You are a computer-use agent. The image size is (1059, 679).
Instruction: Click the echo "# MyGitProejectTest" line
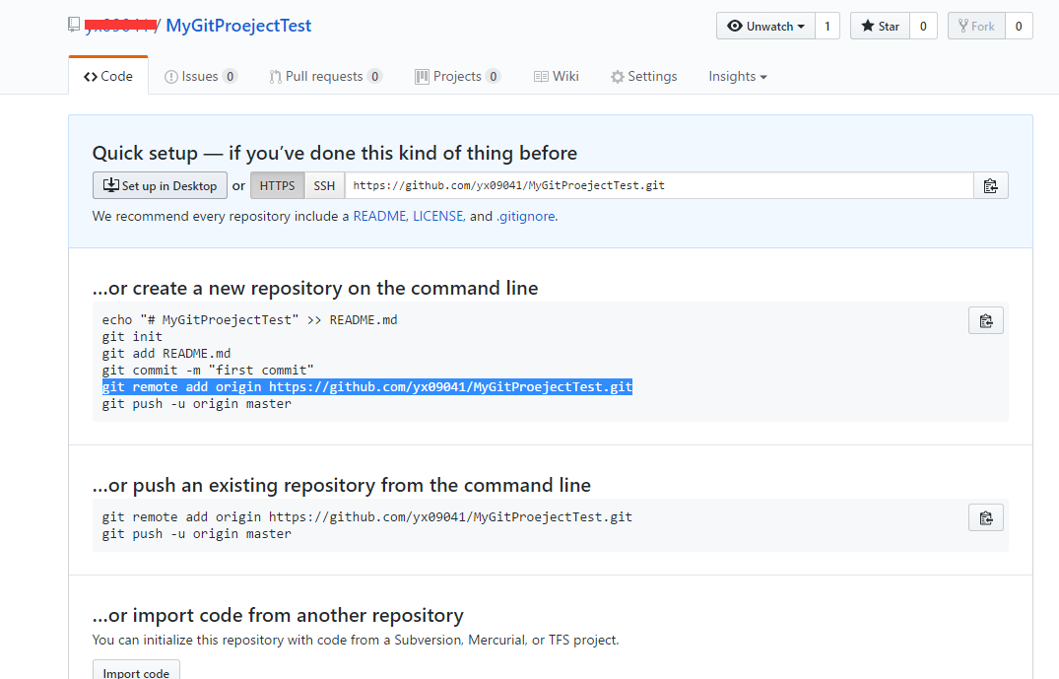click(x=250, y=319)
